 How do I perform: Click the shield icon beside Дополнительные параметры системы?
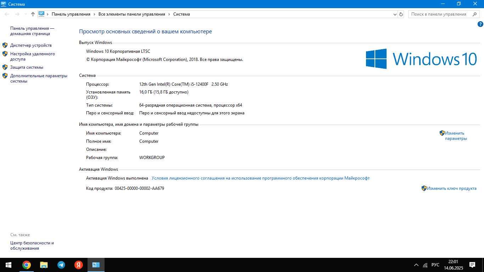(x=5, y=75)
